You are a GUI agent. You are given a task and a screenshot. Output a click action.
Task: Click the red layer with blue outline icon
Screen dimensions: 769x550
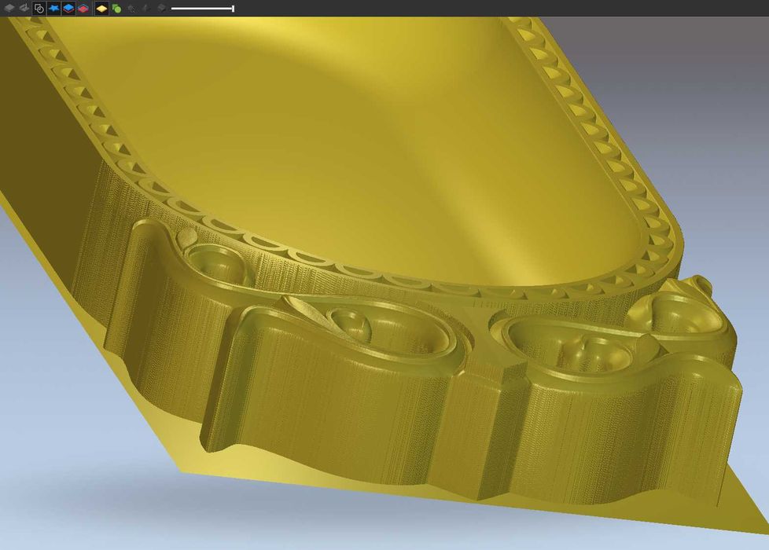pos(83,9)
